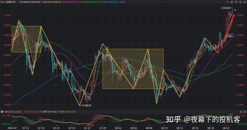Screen dimensions: 247x130
Task: Collapse MACD panel using round arrow icon
Action: point(2,112)
